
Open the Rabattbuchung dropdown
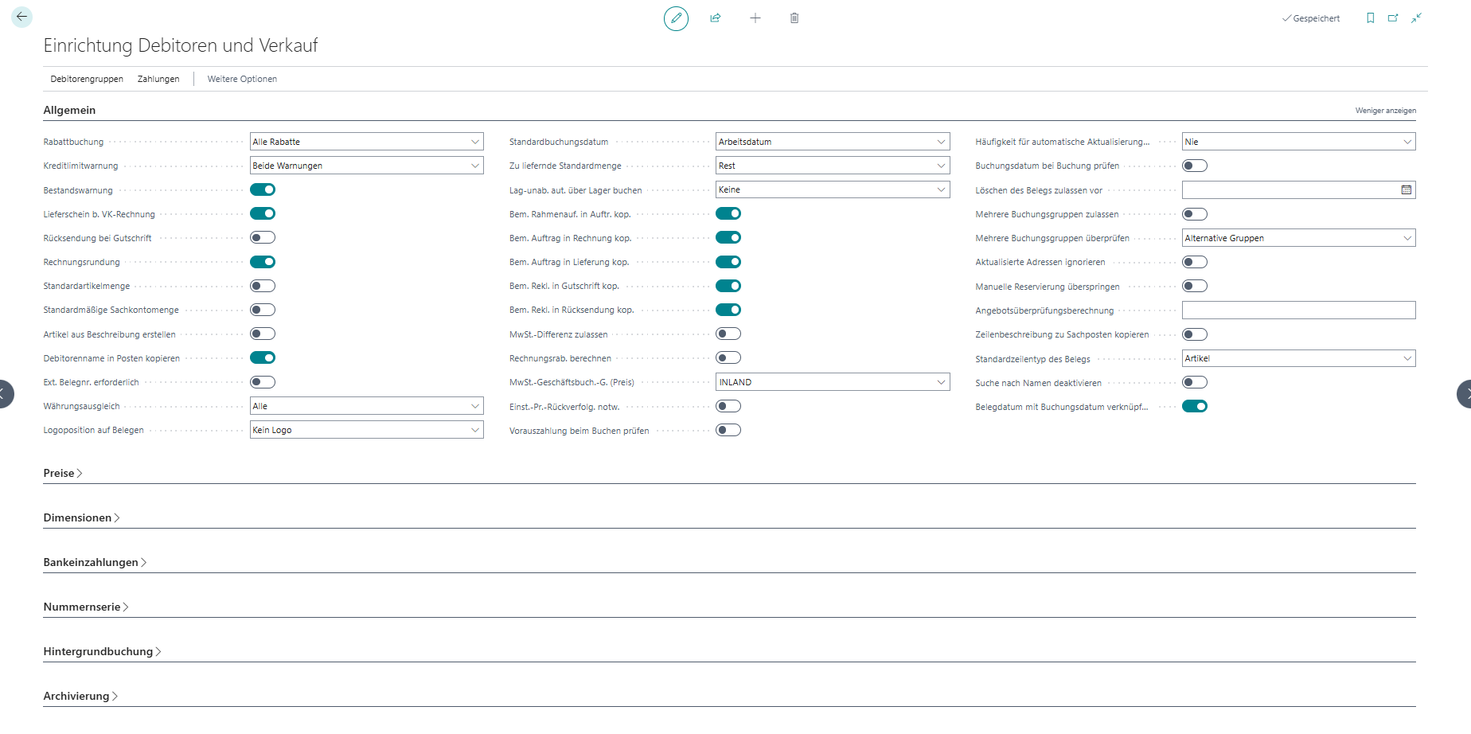366,142
